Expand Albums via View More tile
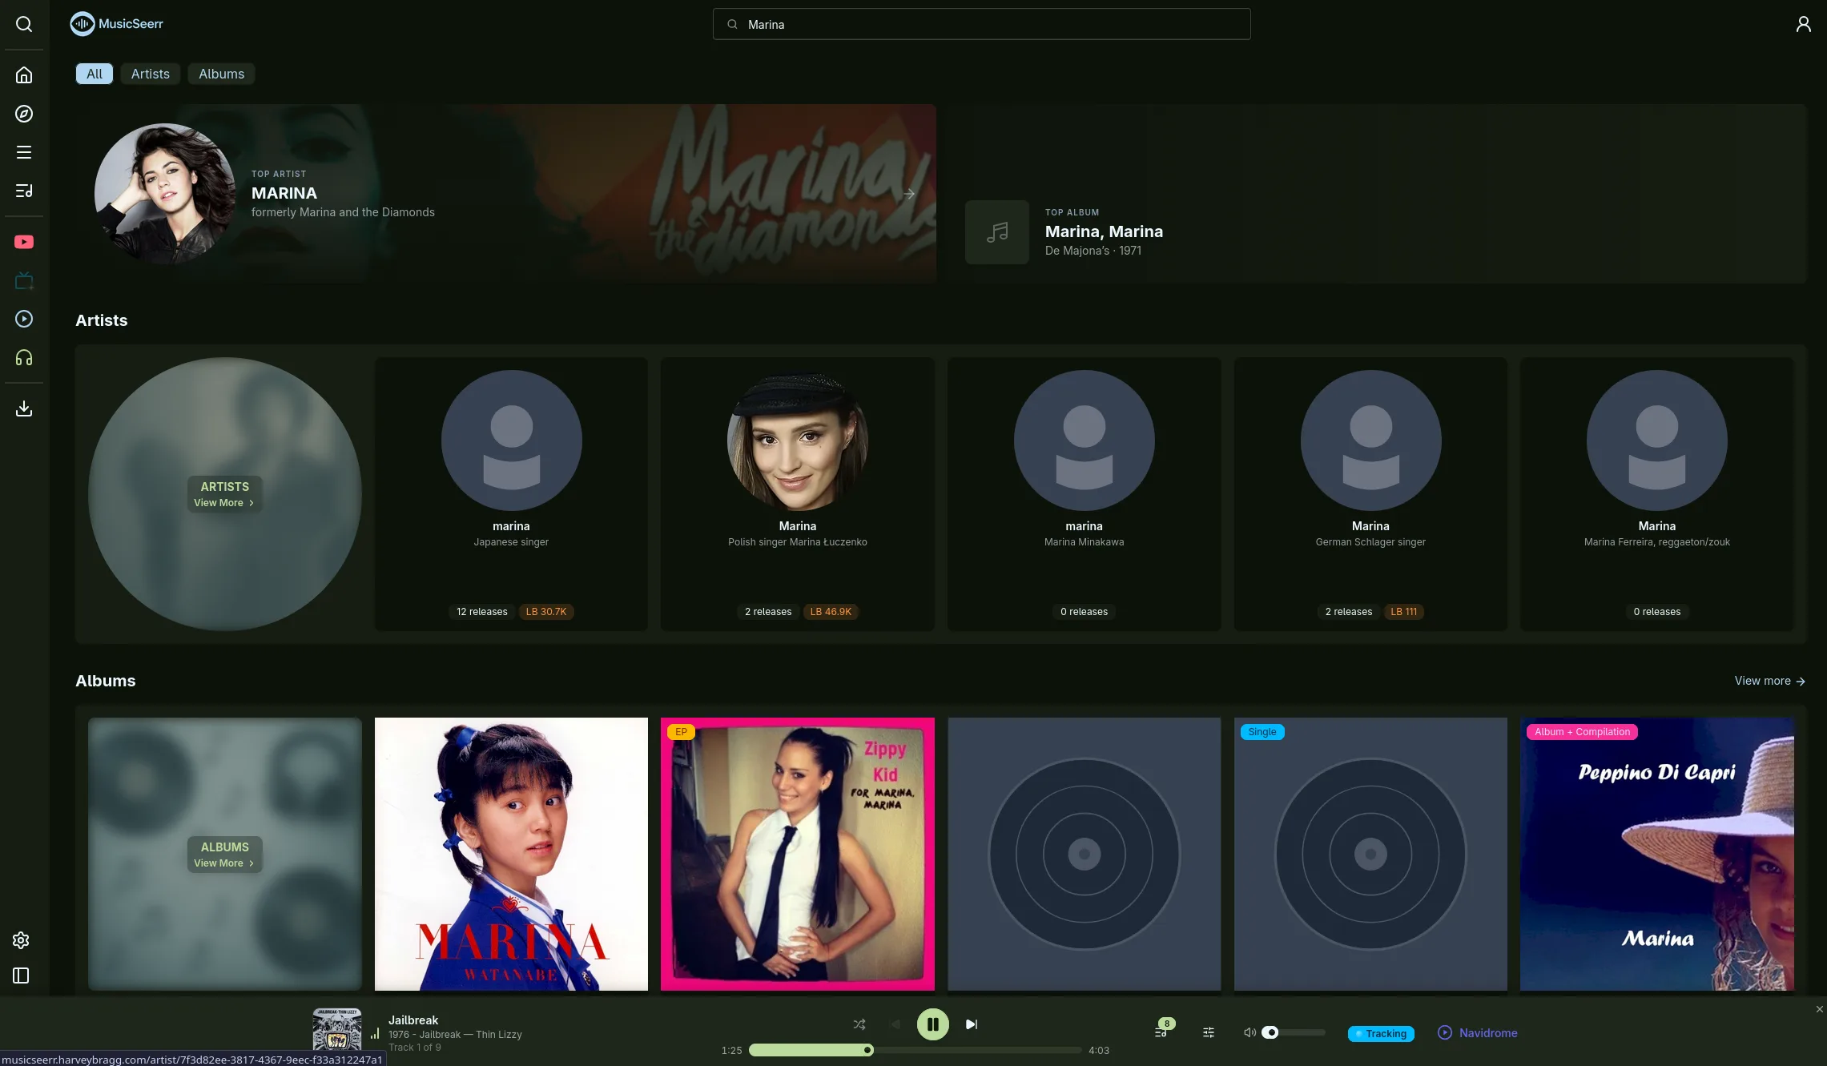Image resolution: width=1827 pixels, height=1066 pixels. pos(224,855)
